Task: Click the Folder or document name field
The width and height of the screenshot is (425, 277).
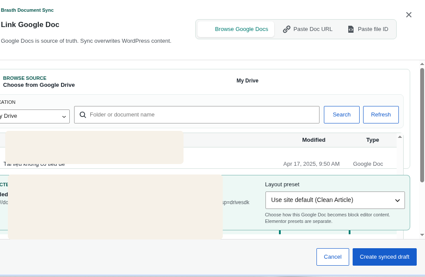Action: tap(197, 115)
